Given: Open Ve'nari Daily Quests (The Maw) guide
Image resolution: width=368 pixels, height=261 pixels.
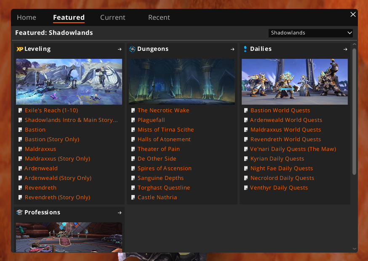Looking at the screenshot, I should coord(293,149).
